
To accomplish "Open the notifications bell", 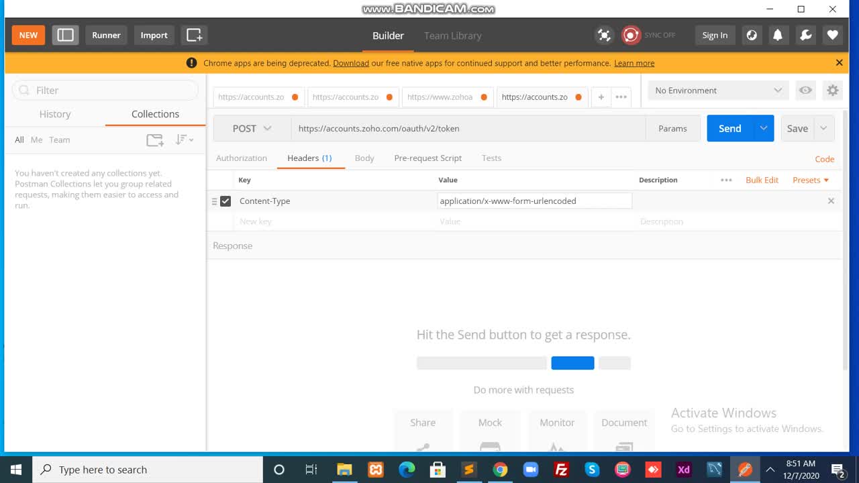I will pyautogui.click(x=778, y=36).
